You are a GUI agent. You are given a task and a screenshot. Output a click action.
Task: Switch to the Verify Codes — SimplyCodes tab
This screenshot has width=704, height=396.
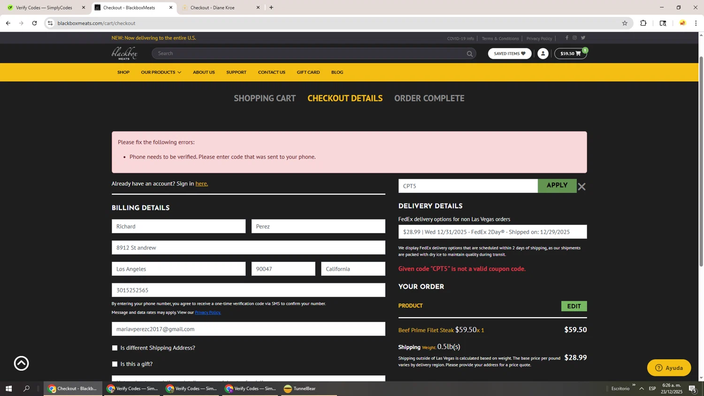pos(44,8)
